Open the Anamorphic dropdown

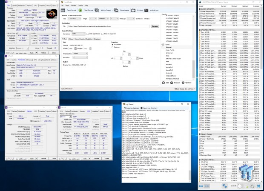click(x=80, y=54)
